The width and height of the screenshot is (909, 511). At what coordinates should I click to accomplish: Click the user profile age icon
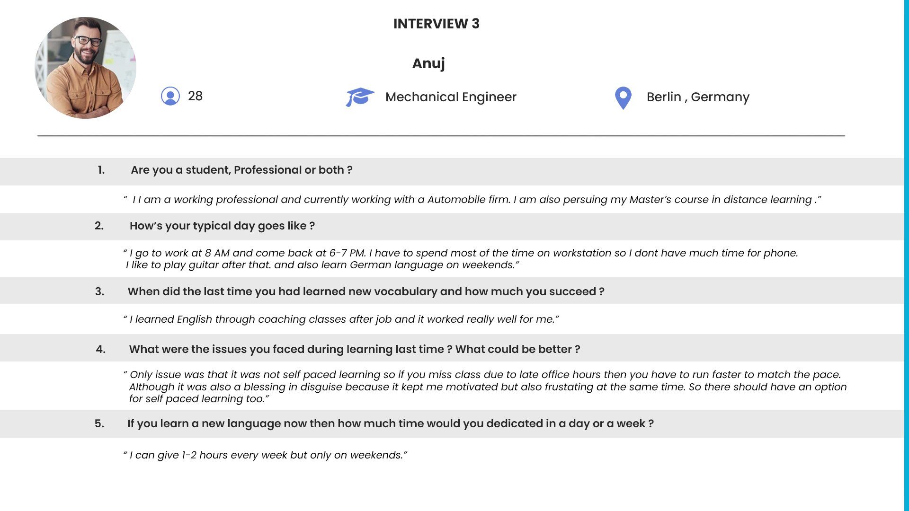pos(170,96)
